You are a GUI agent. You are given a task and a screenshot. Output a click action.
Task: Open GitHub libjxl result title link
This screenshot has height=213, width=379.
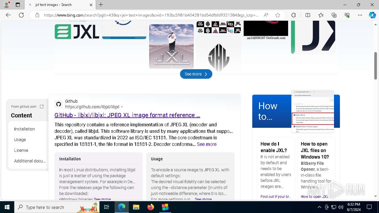click(x=127, y=115)
